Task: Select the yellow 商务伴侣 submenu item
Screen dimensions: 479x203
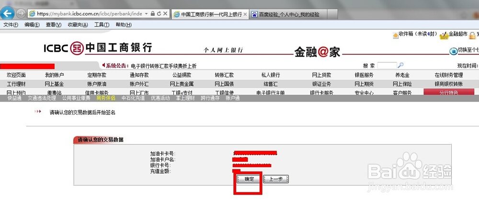Action: (x=106, y=98)
